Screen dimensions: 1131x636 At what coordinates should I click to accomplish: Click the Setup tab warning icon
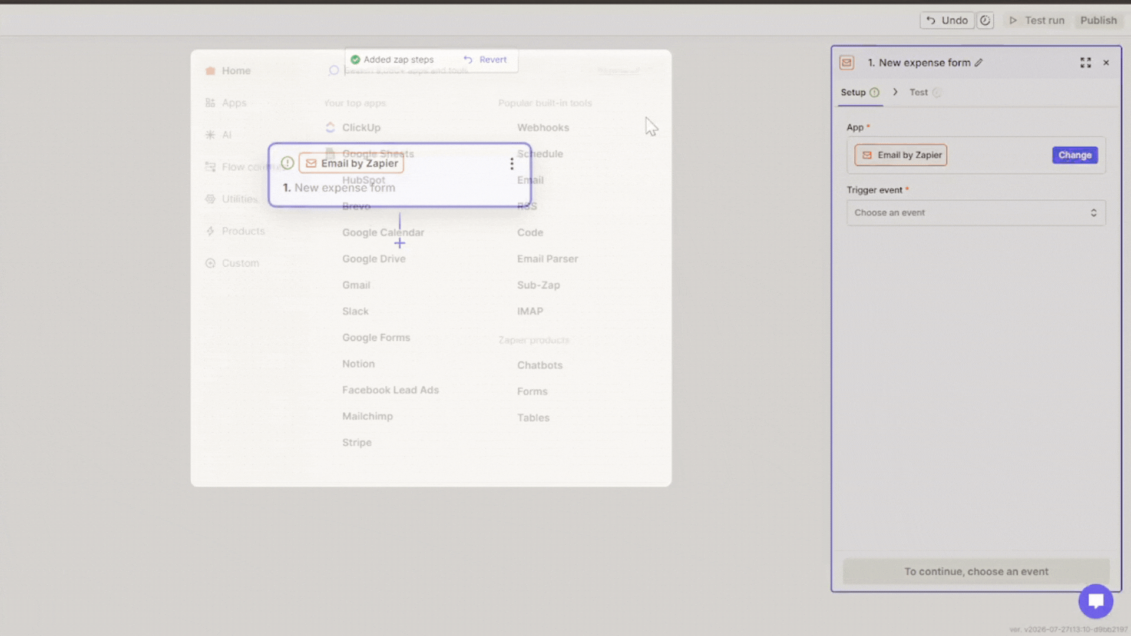coord(874,92)
